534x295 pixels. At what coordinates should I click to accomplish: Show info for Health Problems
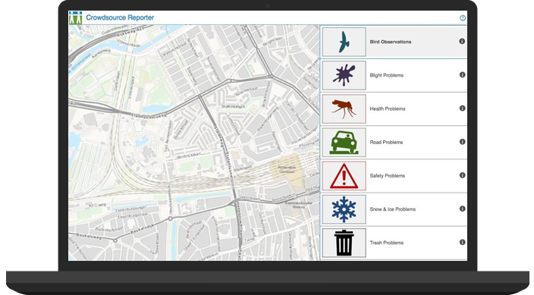coord(462,108)
